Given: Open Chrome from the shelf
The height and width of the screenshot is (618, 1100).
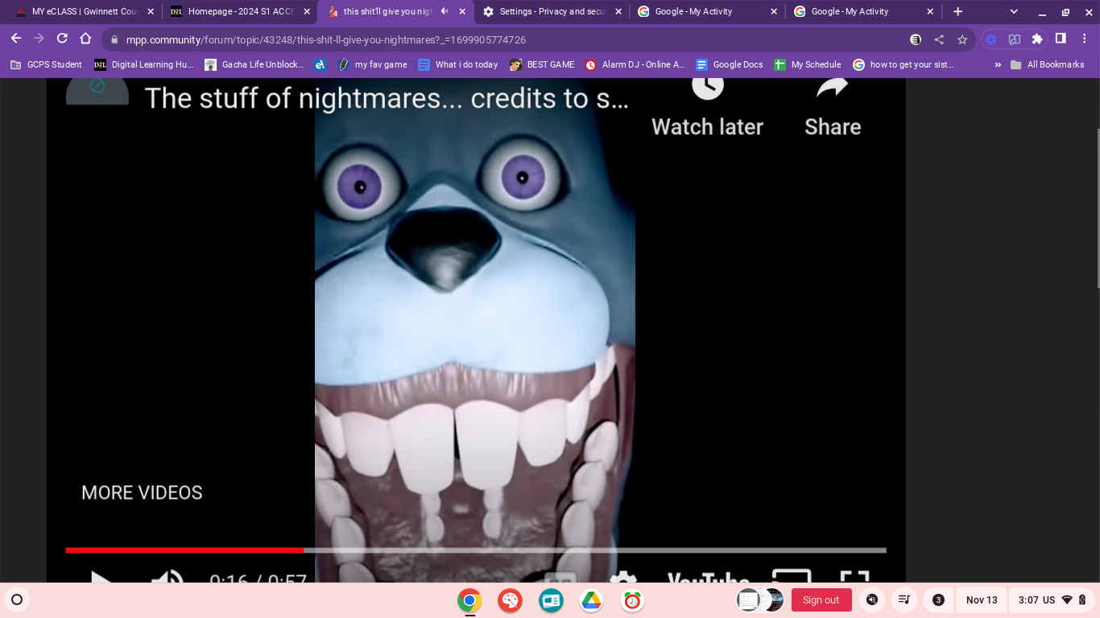Looking at the screenshot, I should (469, 600).
